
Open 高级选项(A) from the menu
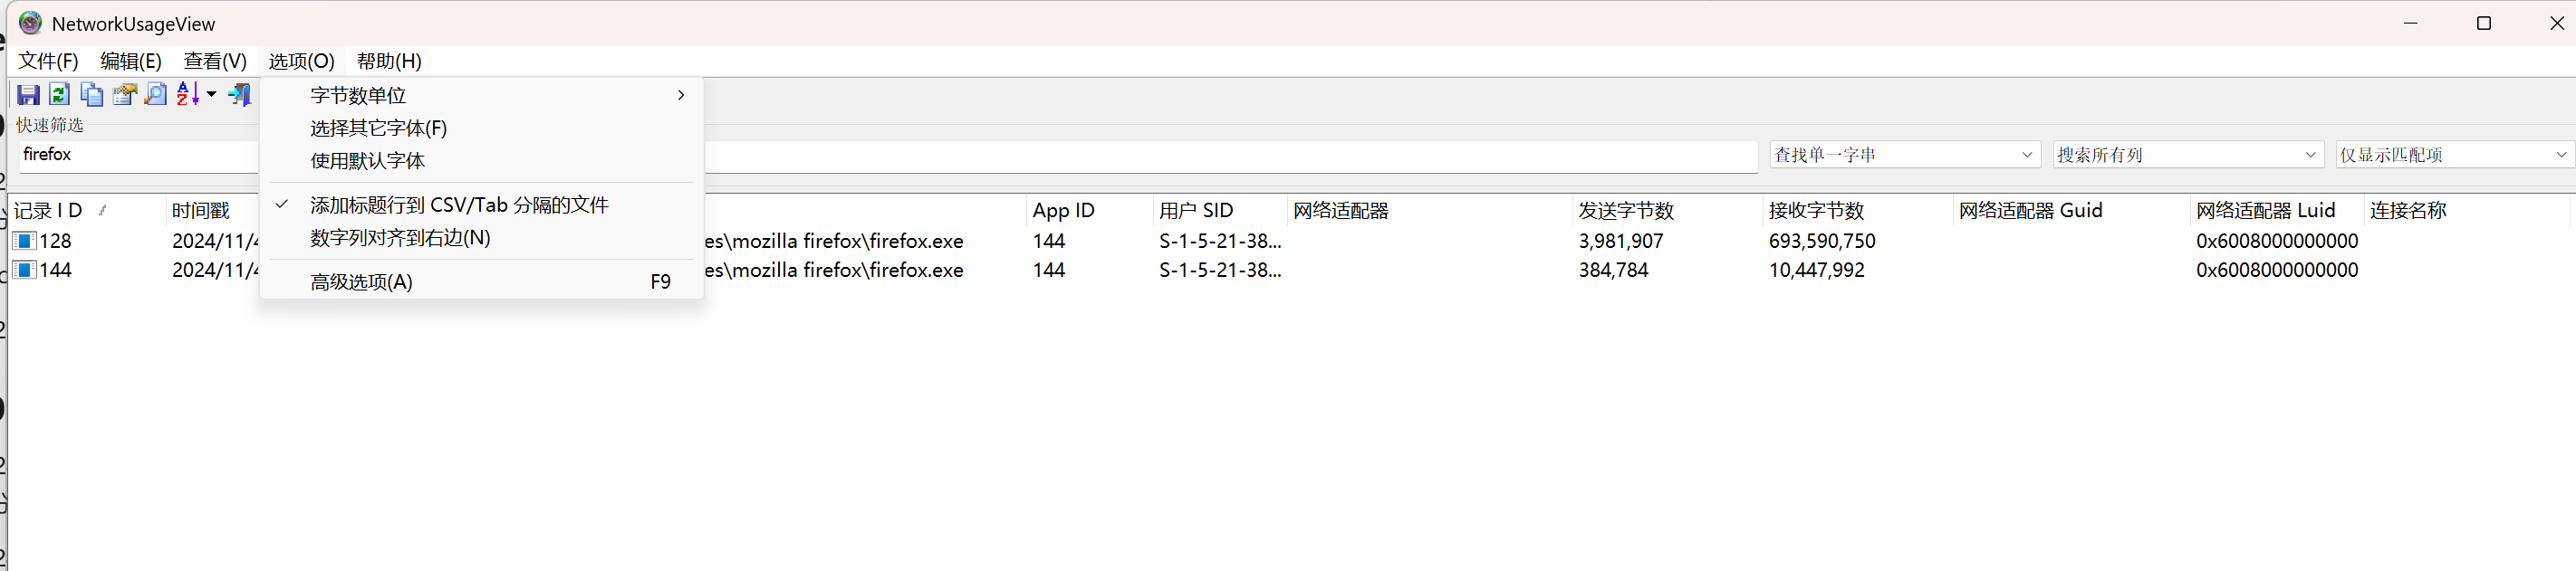coord(481,281)
